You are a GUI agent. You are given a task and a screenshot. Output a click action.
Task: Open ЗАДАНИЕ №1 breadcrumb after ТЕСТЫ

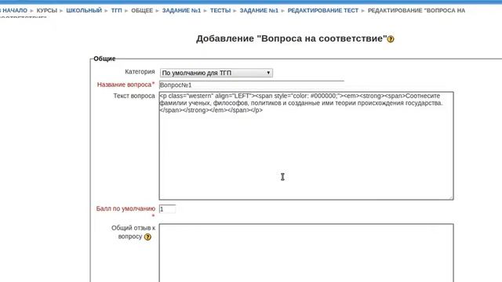(259, 10)
